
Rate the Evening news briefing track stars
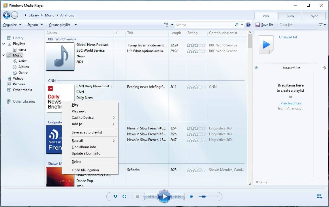[x=196, y=86]
